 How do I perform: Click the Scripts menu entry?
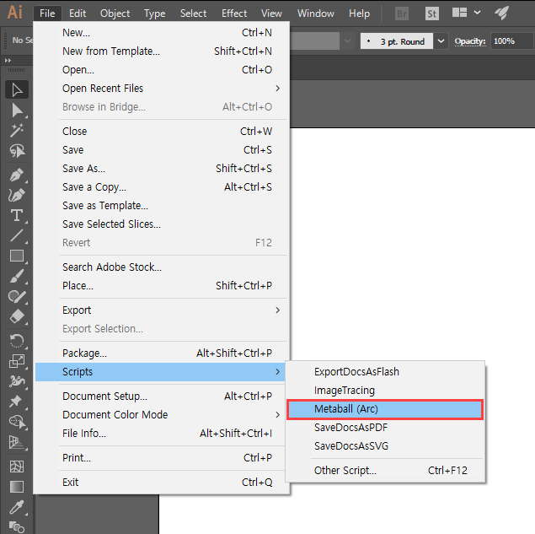point(160,372)
